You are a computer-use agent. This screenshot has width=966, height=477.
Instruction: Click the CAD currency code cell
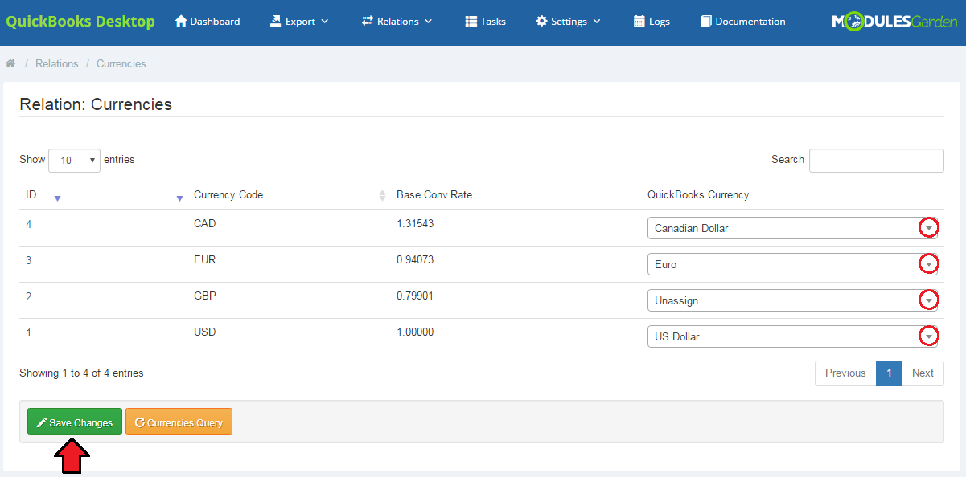204,223
